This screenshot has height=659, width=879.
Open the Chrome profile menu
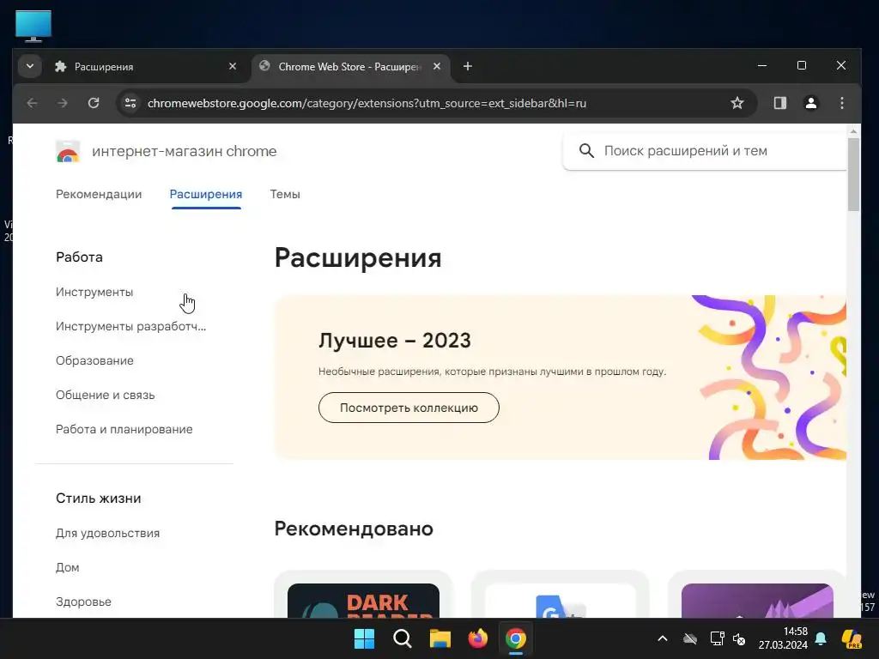tap(810, 103)
